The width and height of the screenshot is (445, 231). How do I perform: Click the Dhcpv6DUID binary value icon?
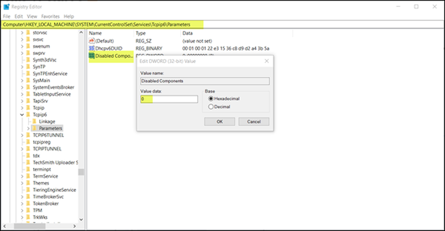[x=92, y=48]
